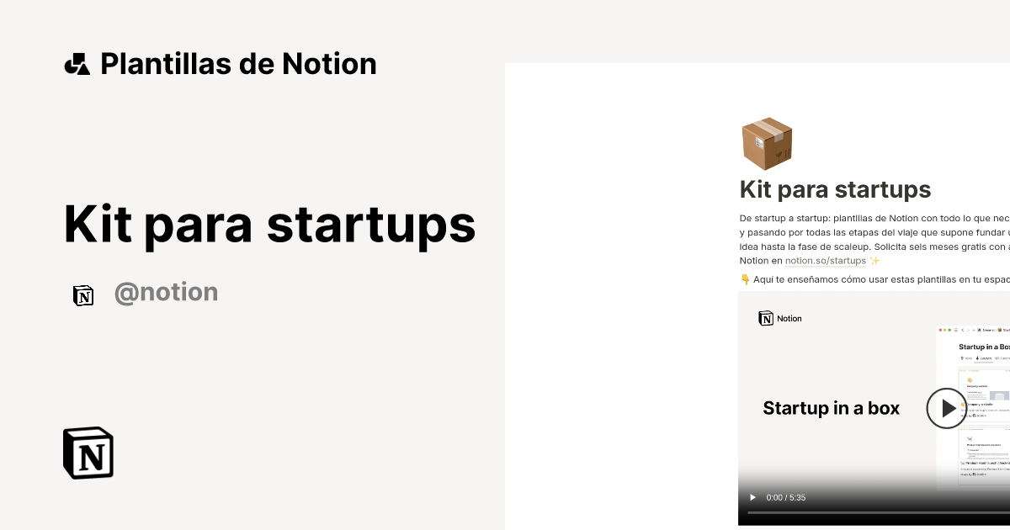The width and height of the screenshot is (1010, 530).
Task: Click the 0:00 / 5:35 timestamp display
Action: click(785, 497)
